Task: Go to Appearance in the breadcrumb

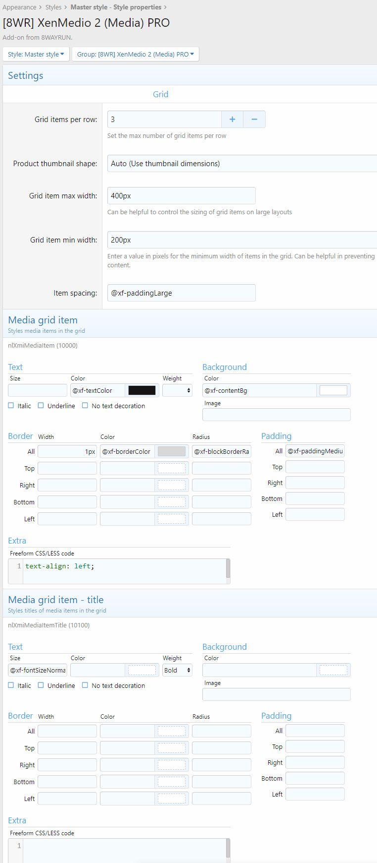Action: click(19, 7)
